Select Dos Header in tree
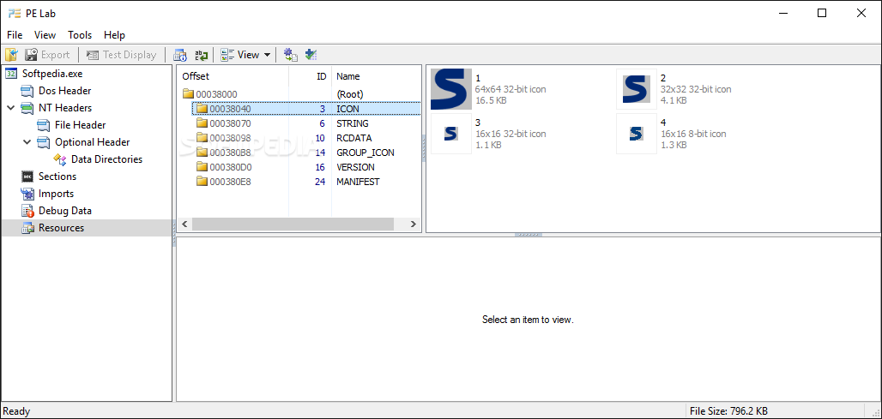Image resolution: width=882 pixels, height=419 pixels. pos(64,91)
